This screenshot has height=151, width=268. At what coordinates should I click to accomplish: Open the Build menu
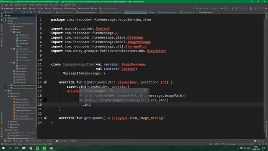point(46,5)
